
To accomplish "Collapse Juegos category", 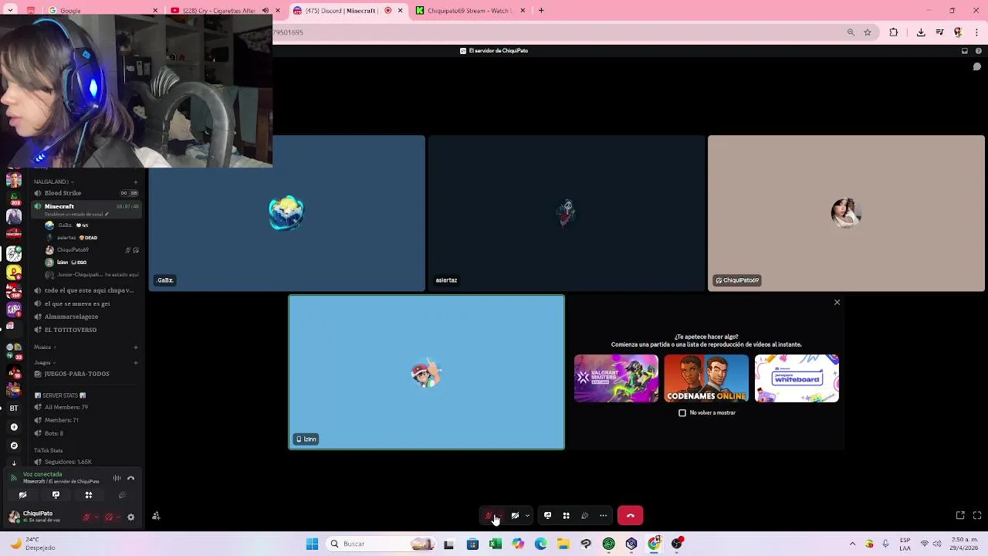I will [x=45, y=362].
